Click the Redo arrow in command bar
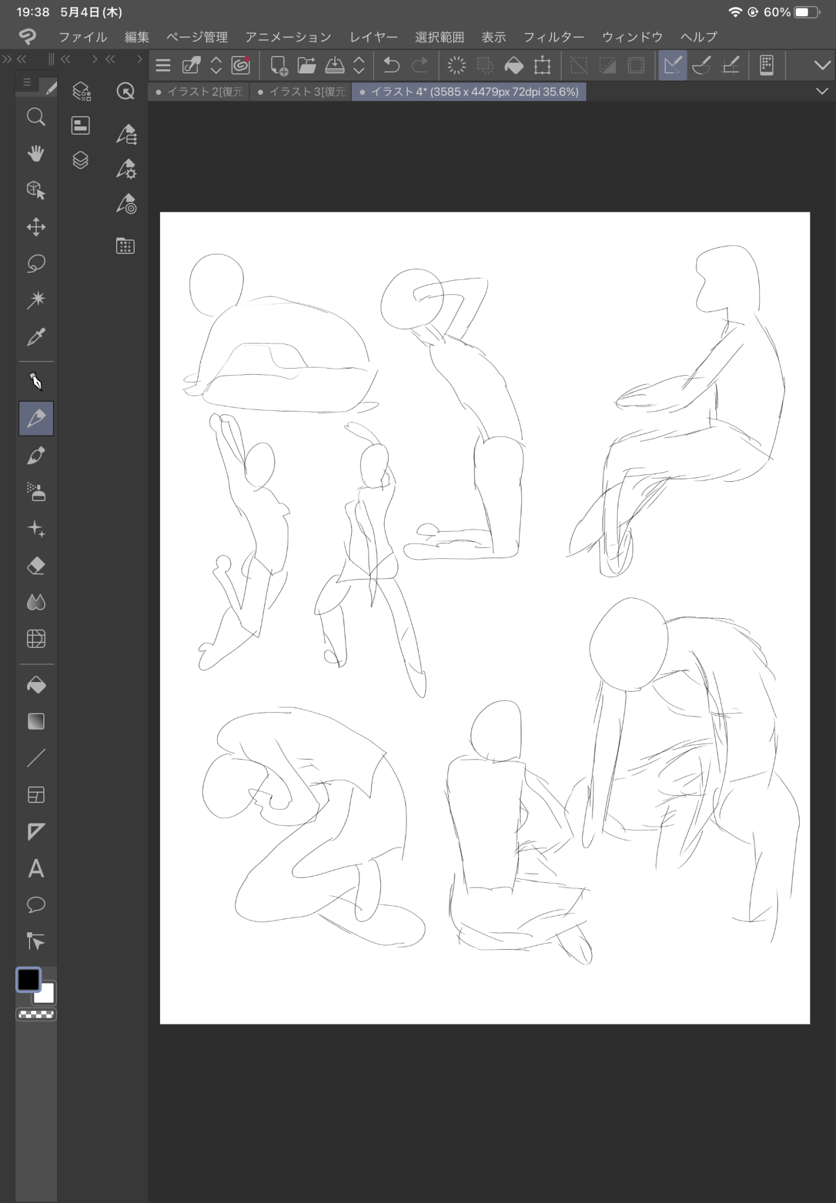 tap(420, 65)
